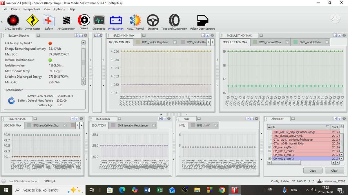The height and width of the screenshot is (195, 348).
Task: Open Microsoft Word from the taskbar
Action: click(x=147, y=190)
